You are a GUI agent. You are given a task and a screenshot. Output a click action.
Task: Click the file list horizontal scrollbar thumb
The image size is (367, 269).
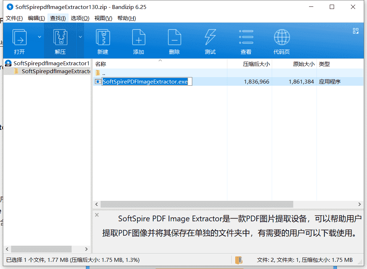point(197,204)
